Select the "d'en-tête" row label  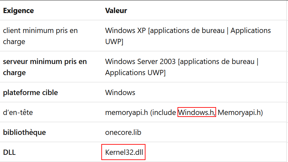coord(18,112)
